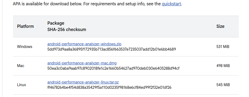Download android-performance-analyzer-linux.tar.gz package

[83, 82]
